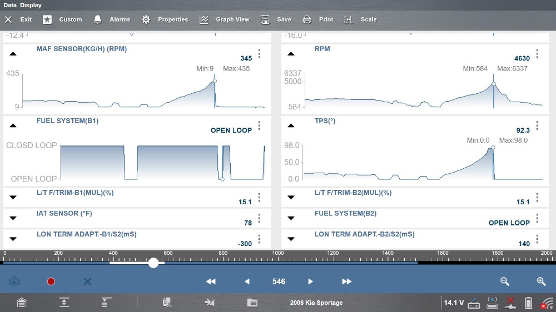Click the timeline slider handle
Screen dimensions: 556x312
point(153,263)
